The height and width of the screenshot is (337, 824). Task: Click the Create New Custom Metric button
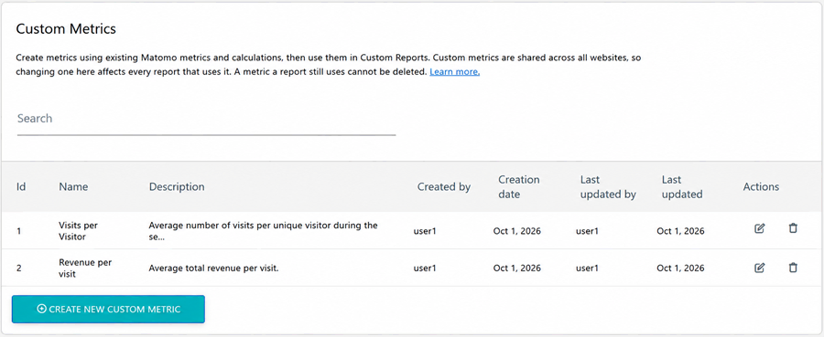tap(108, 310)
